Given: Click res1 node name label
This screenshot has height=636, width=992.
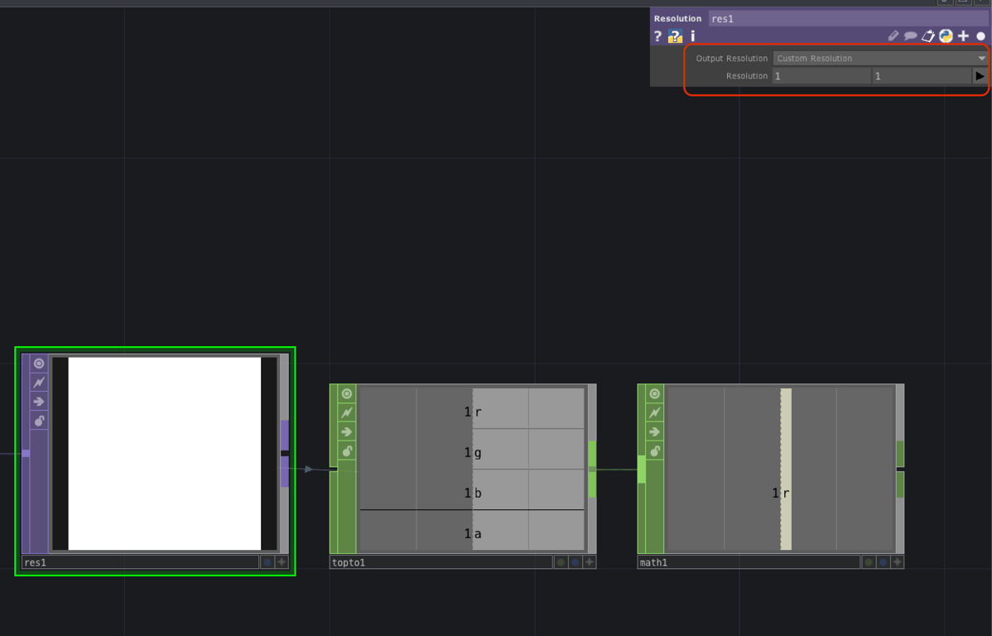Looking at the screenshot, I should pos(140,562).
